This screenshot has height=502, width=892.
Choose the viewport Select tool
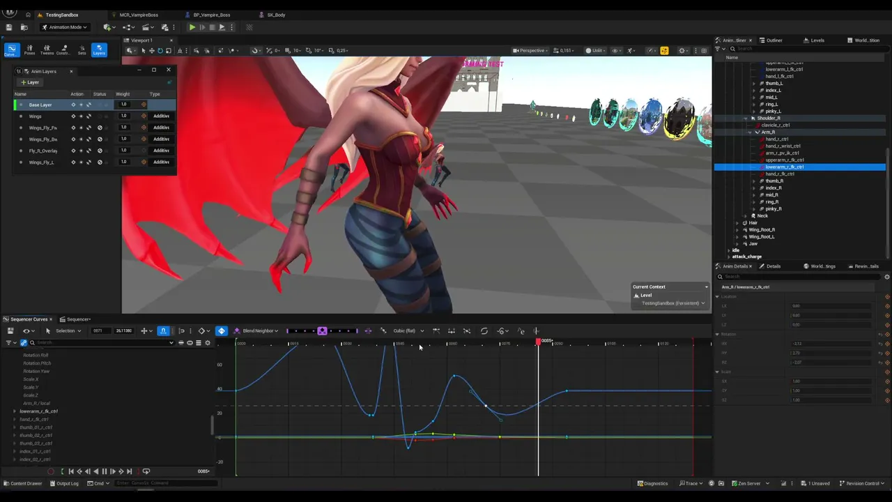pyautogui.click(x=143, y=50)
